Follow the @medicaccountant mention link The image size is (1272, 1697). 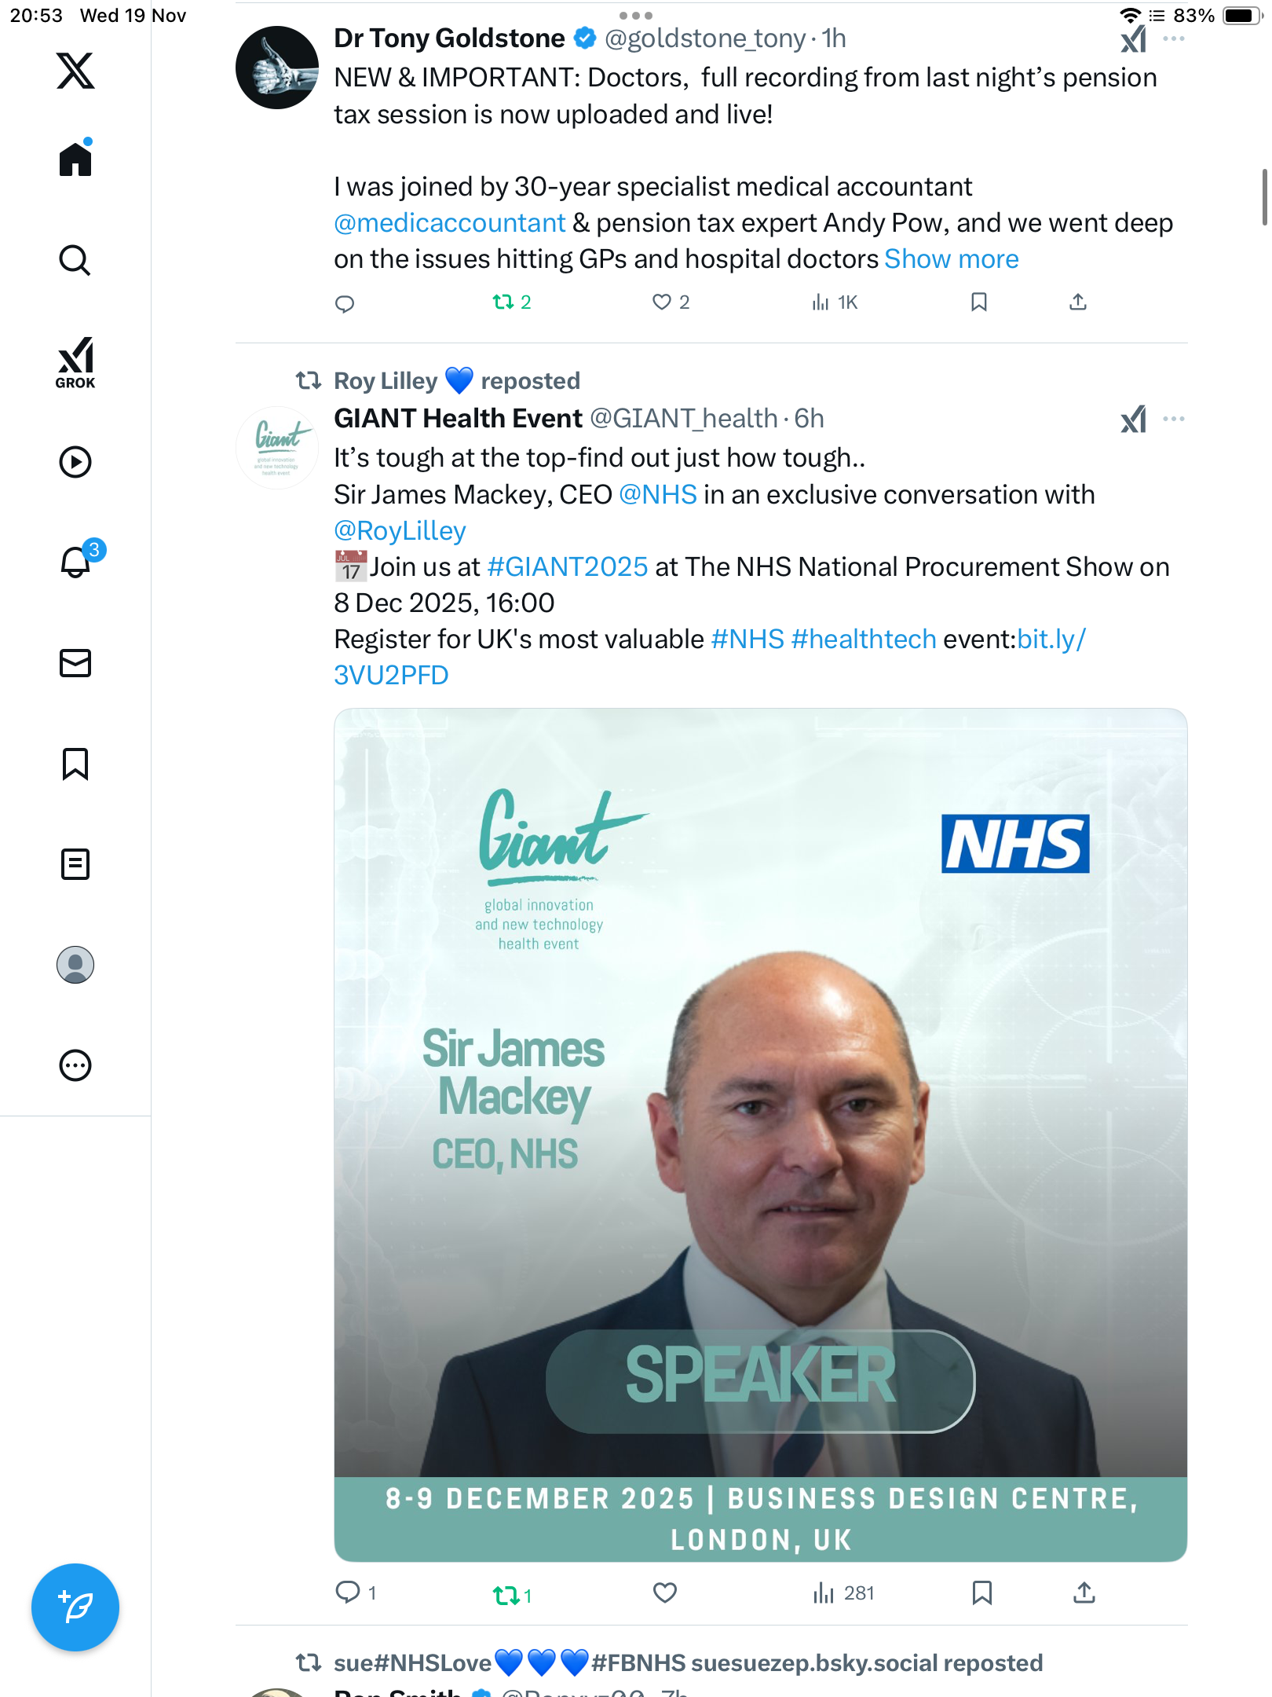(x=449, y=223)
